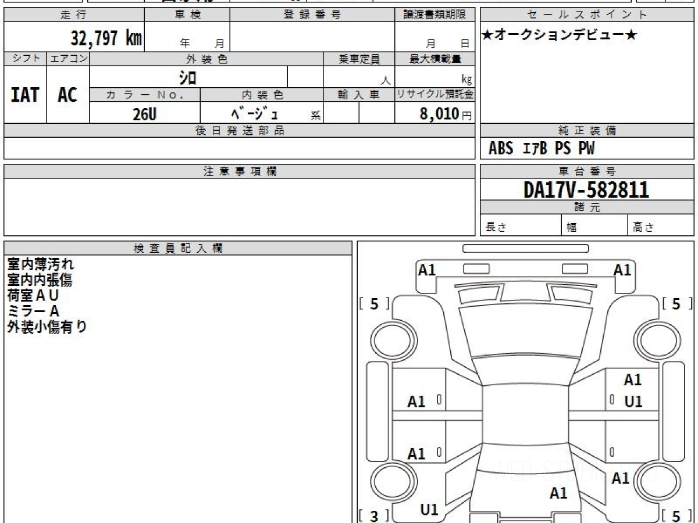This screenshot has height=523, width=698.
Task: Click the AC air conditioner value
Action: pos(67,95)
